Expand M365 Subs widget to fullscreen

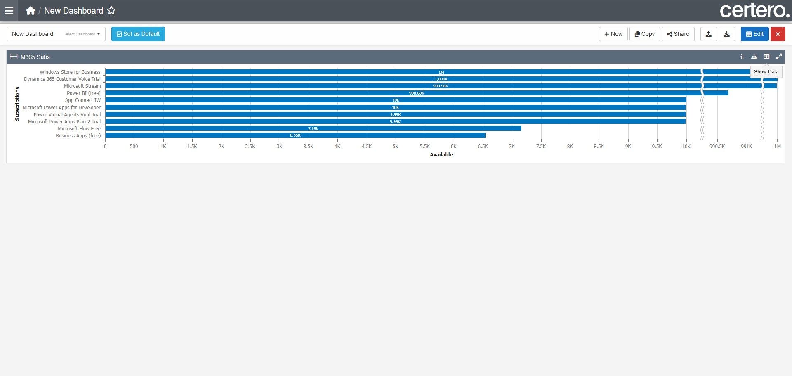click(779, 57)
